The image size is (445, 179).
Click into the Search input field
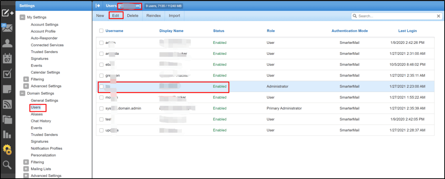pos(397,16)
